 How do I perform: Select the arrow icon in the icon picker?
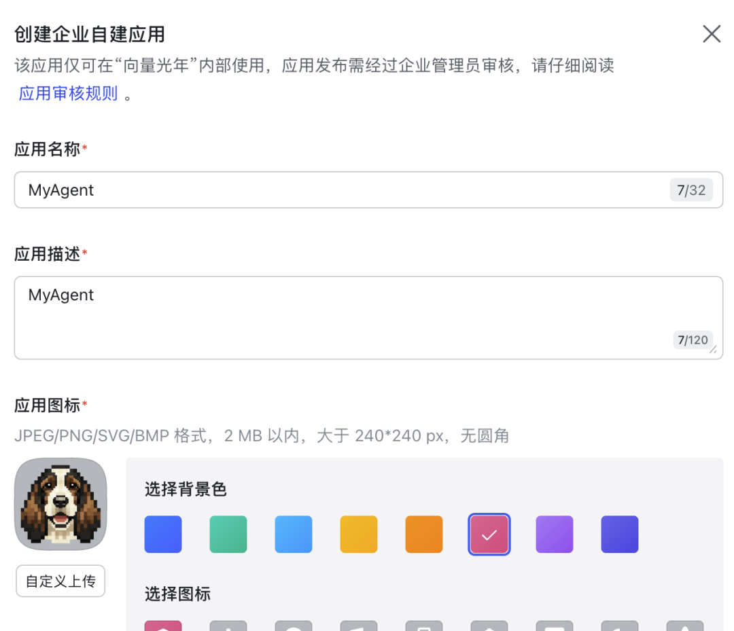620,625
